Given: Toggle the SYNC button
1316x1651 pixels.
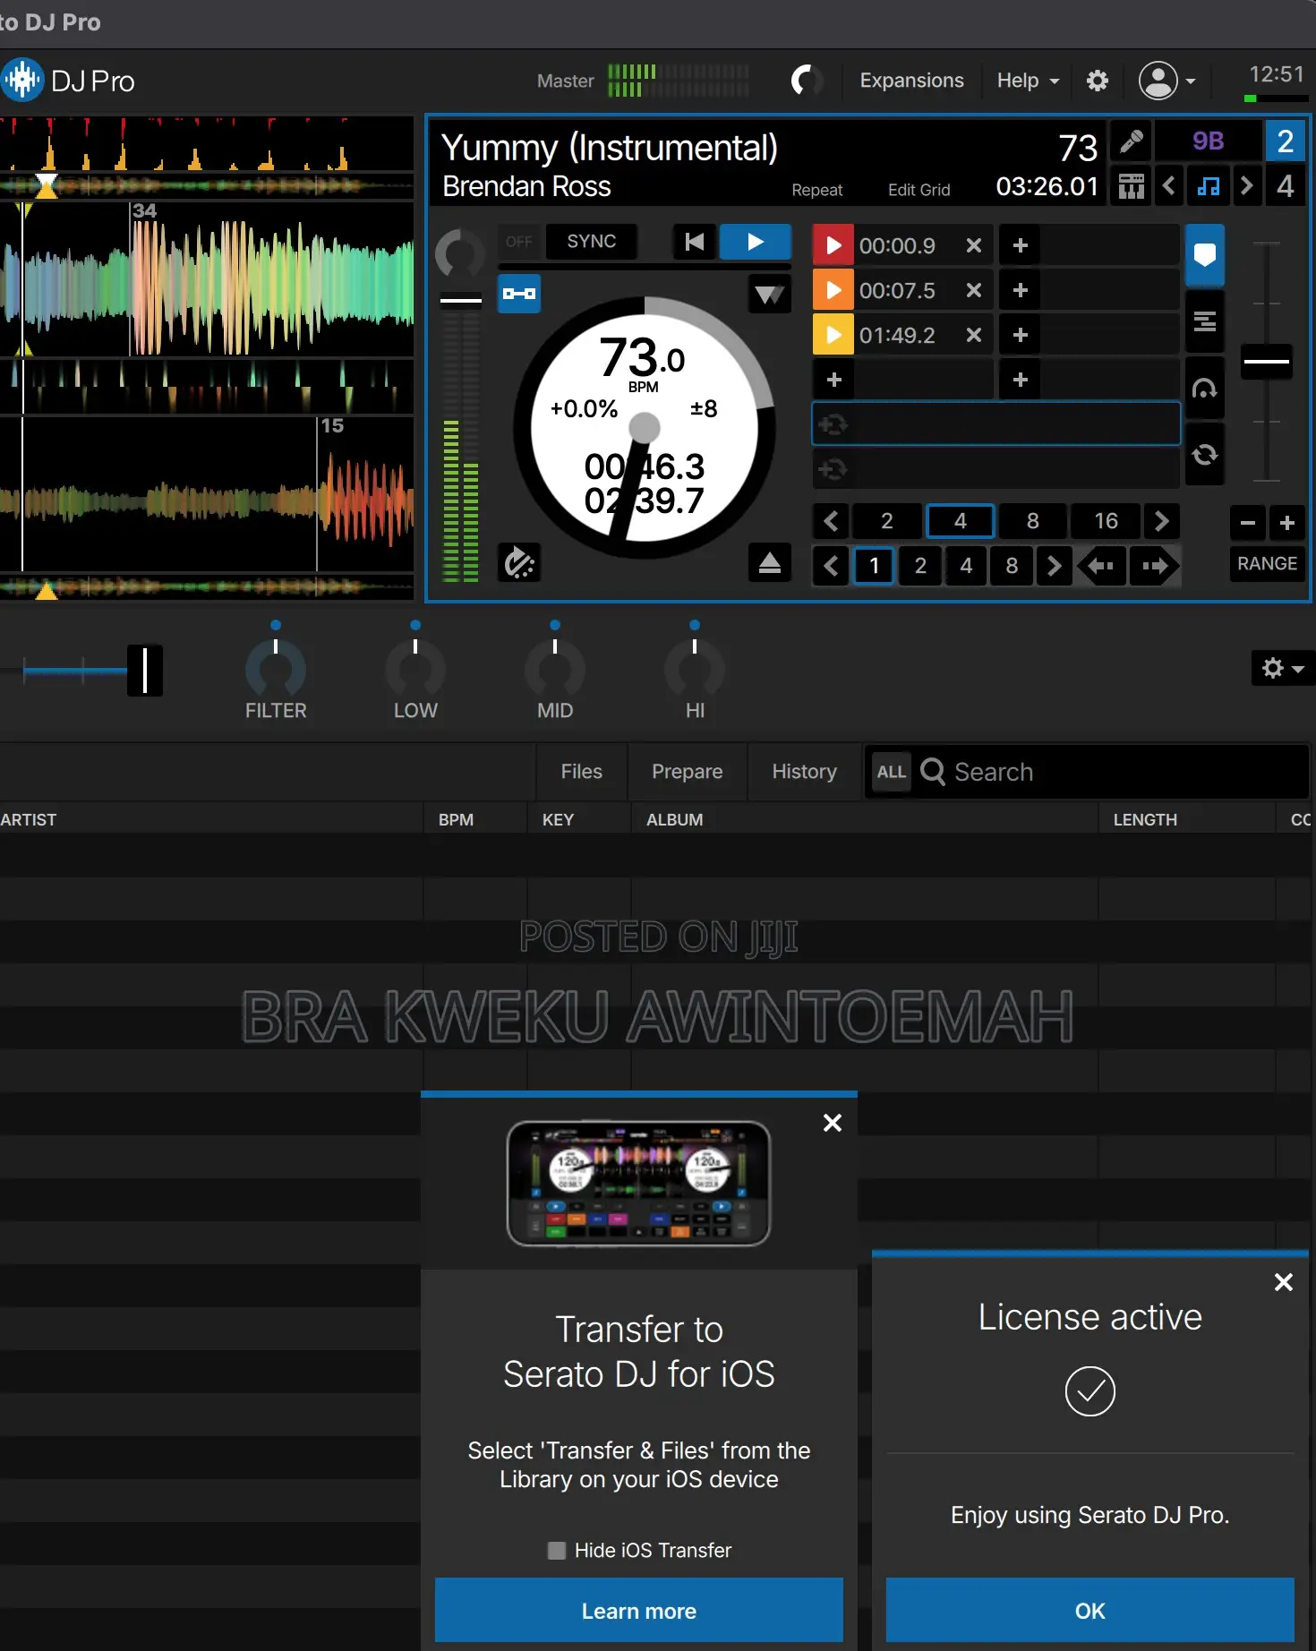Looking at the screenshot, I should [x=592, y=242].
